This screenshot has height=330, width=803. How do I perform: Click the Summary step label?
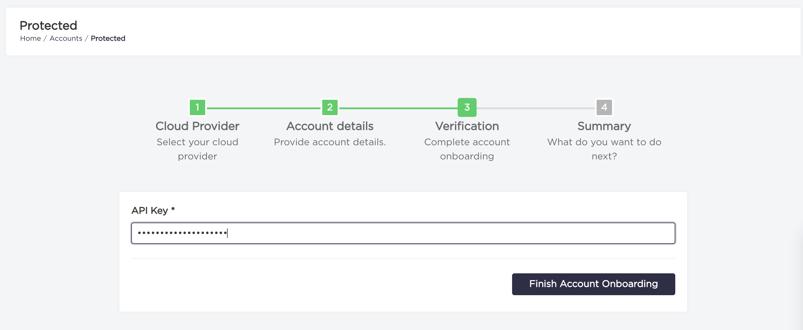pos(604,126)
